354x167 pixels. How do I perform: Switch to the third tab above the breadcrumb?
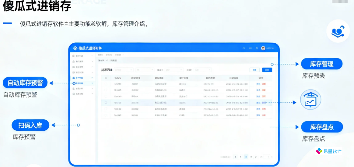point(118,55)
